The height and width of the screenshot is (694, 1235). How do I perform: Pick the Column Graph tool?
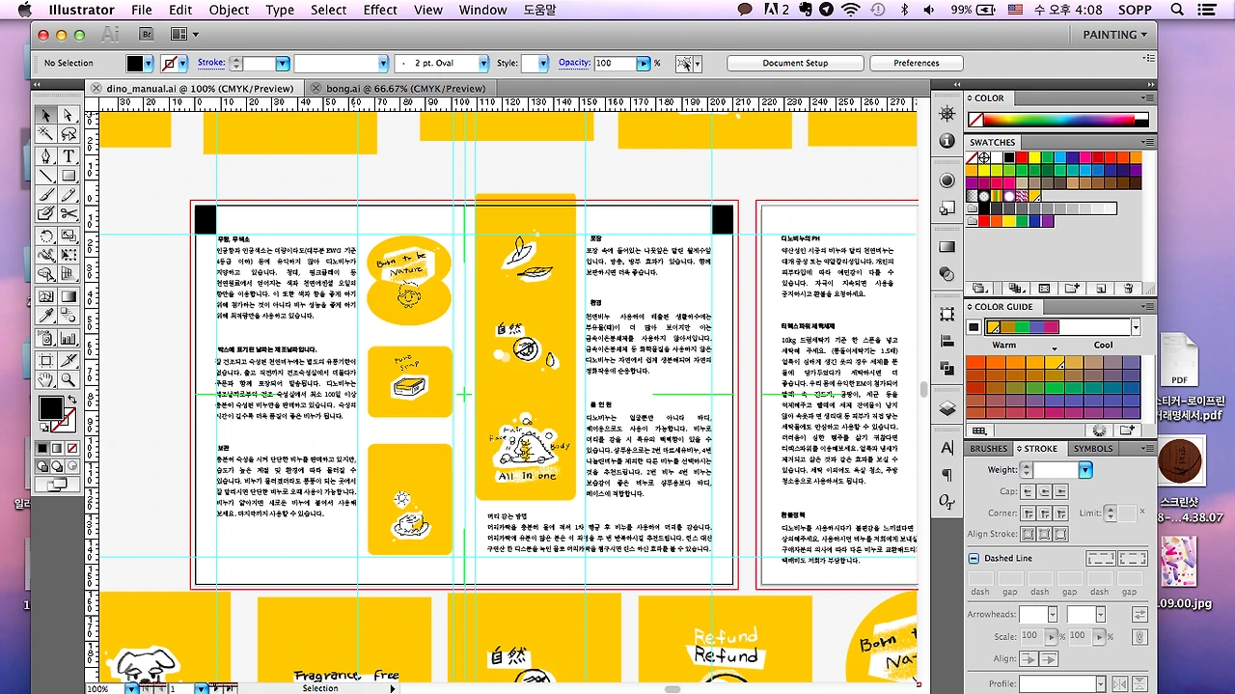click(69, 338)
